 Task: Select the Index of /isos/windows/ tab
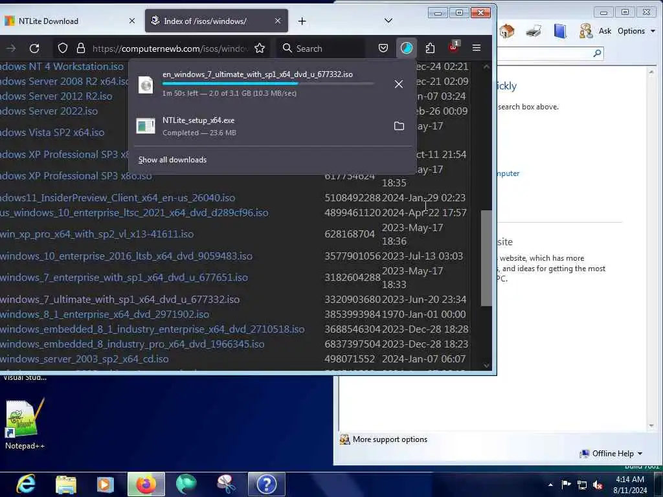(x=216, y=21)
